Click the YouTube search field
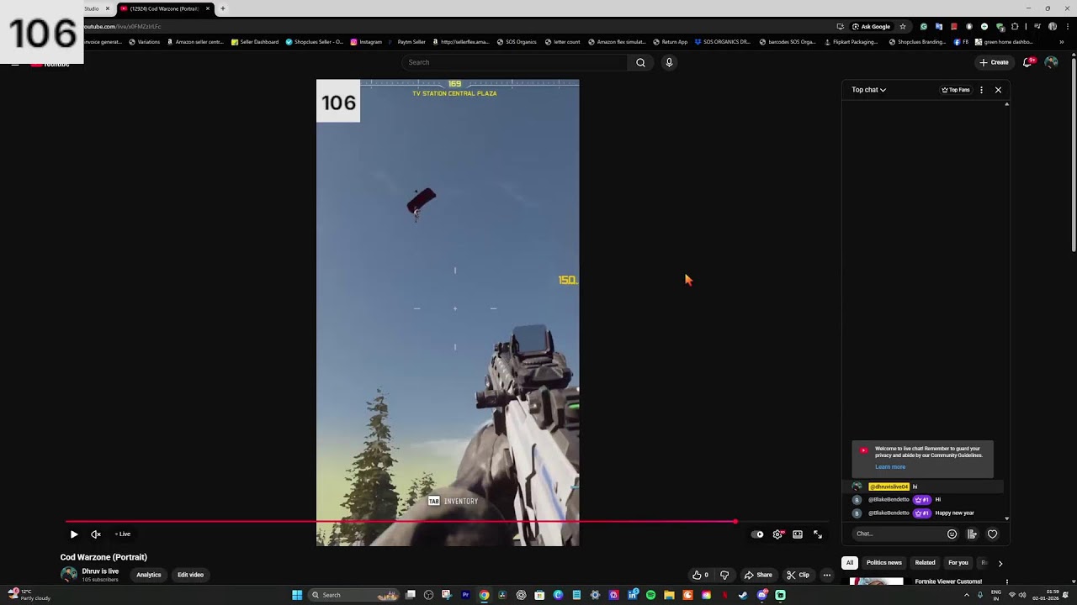 click(x=515, y=62)
